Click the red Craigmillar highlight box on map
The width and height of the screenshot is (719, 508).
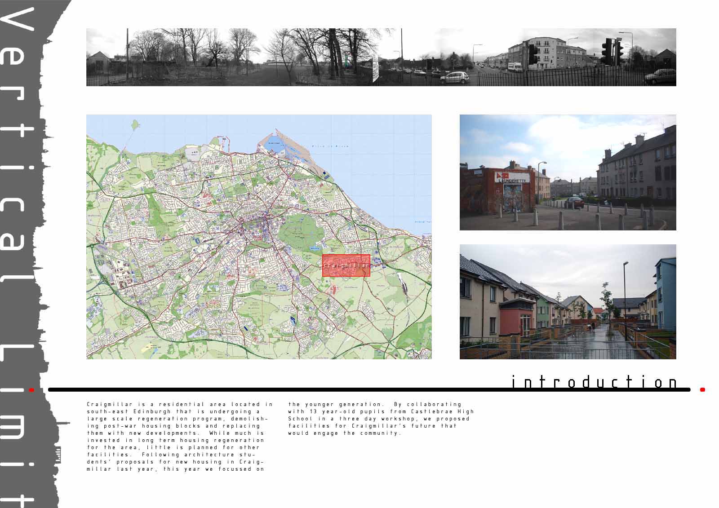point(346,265)
